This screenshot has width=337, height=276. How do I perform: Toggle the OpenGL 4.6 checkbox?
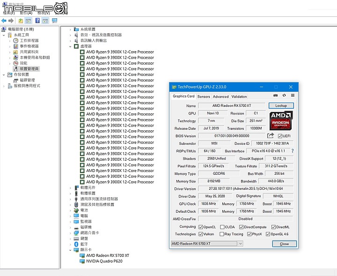coord(268,234)
